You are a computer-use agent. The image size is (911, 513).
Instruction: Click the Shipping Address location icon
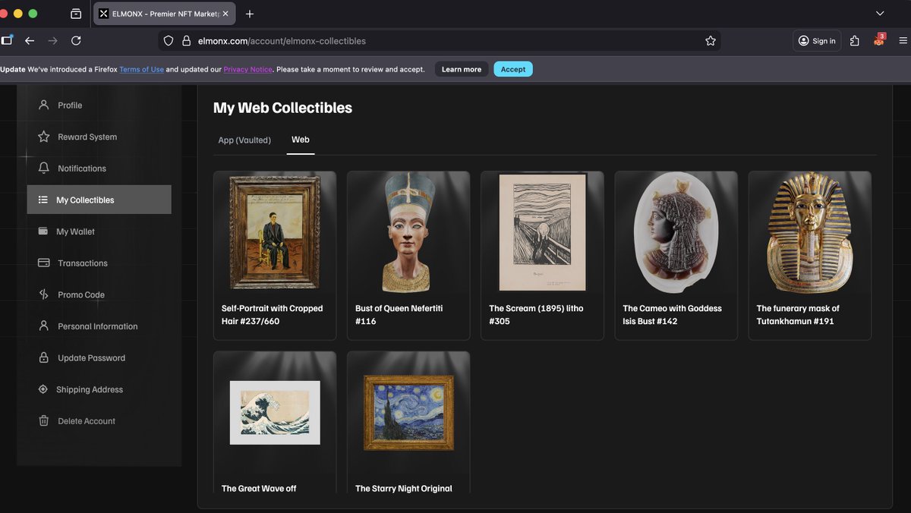pos(43,389)
